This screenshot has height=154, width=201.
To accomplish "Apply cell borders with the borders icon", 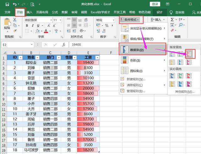I will (27, 31).
